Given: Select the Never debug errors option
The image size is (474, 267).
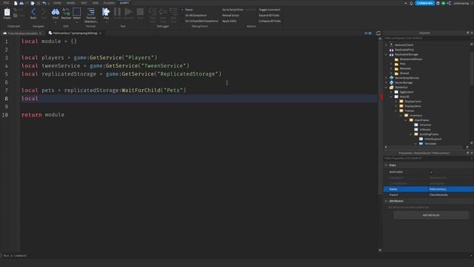Looking at the screenshot, I should click(x=189, y=10).
